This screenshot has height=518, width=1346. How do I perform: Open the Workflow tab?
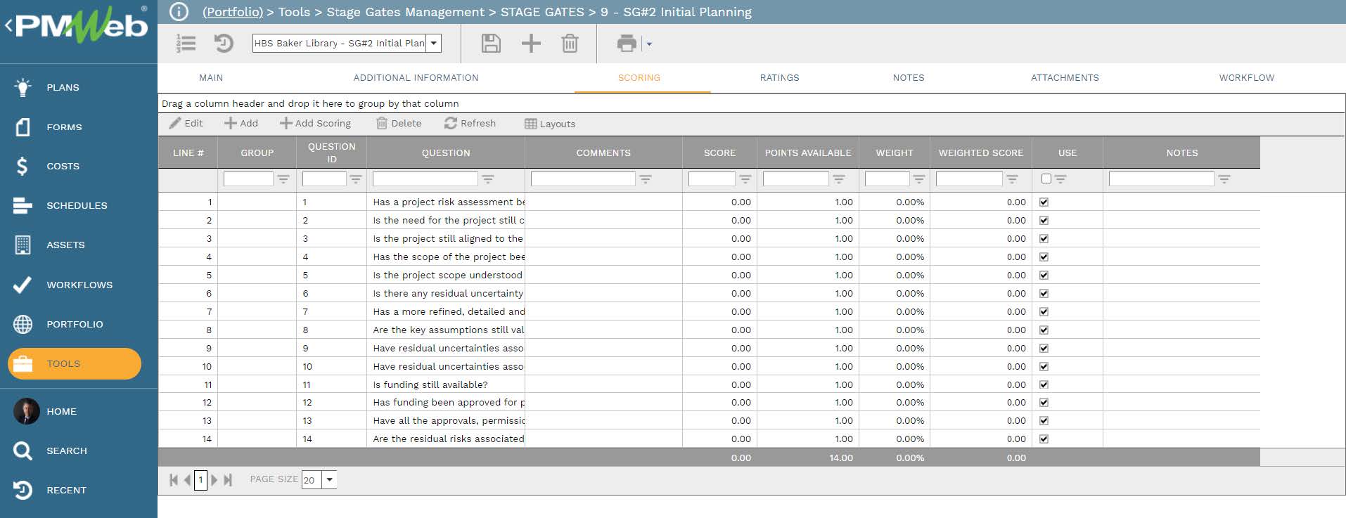[1246, 78]
